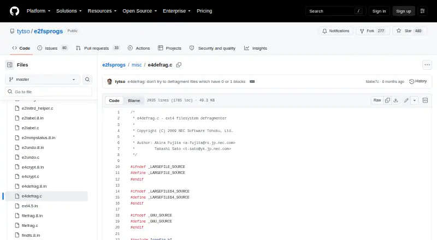Image resolution: width=437 pixels, height=240 pixels.
Task: Switch to the Issues tab
Action: [x=52, y=48]
